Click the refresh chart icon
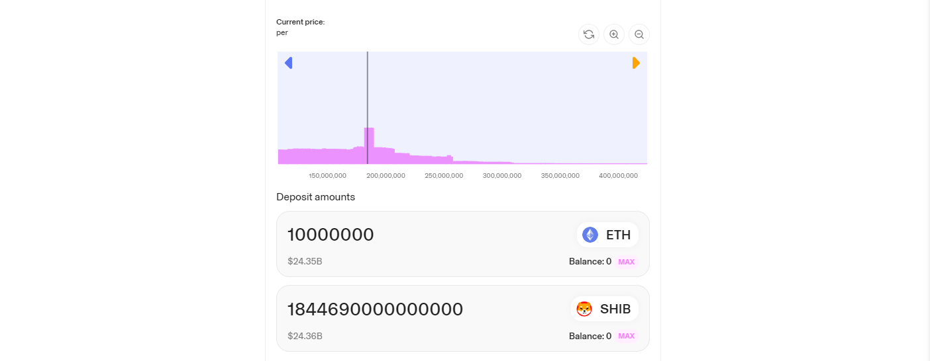The image size is (930, 361). click(x=589, y=34)
